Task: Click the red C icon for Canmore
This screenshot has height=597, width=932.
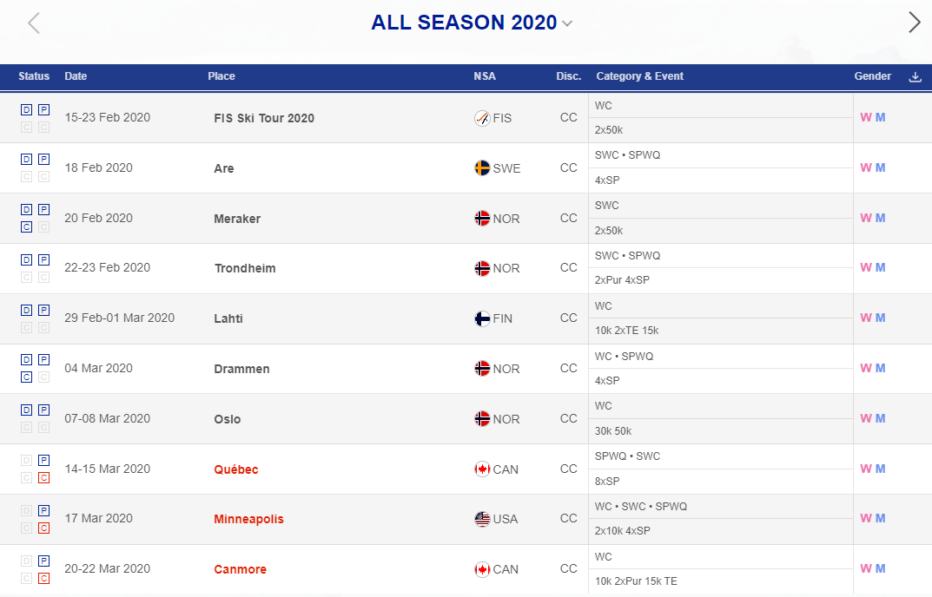Action: (44, 578)
